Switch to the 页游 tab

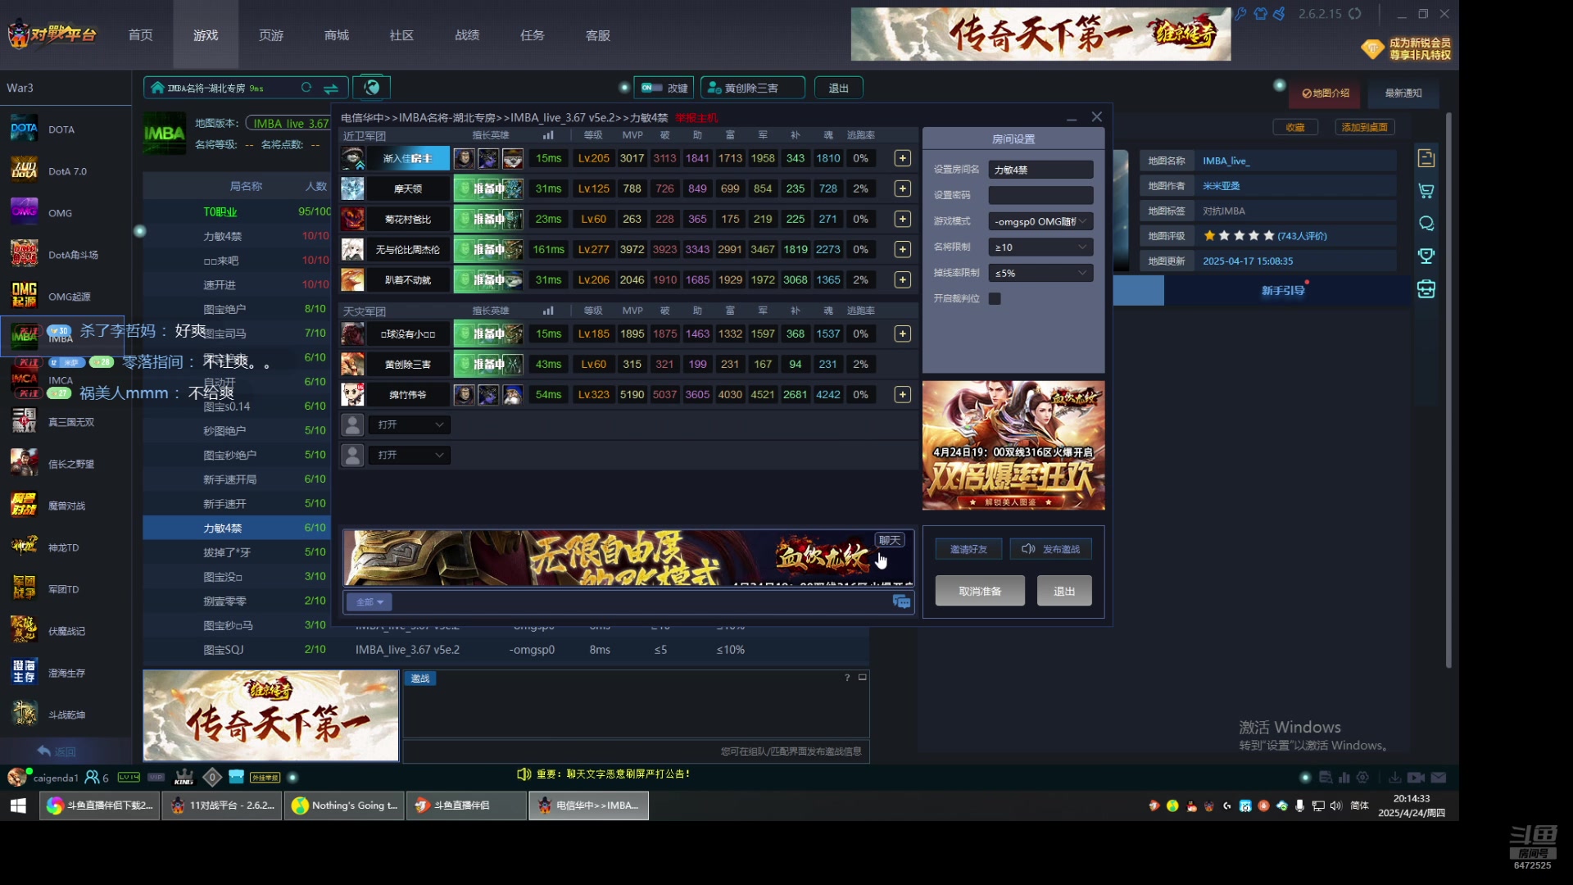tap(271, 35)
